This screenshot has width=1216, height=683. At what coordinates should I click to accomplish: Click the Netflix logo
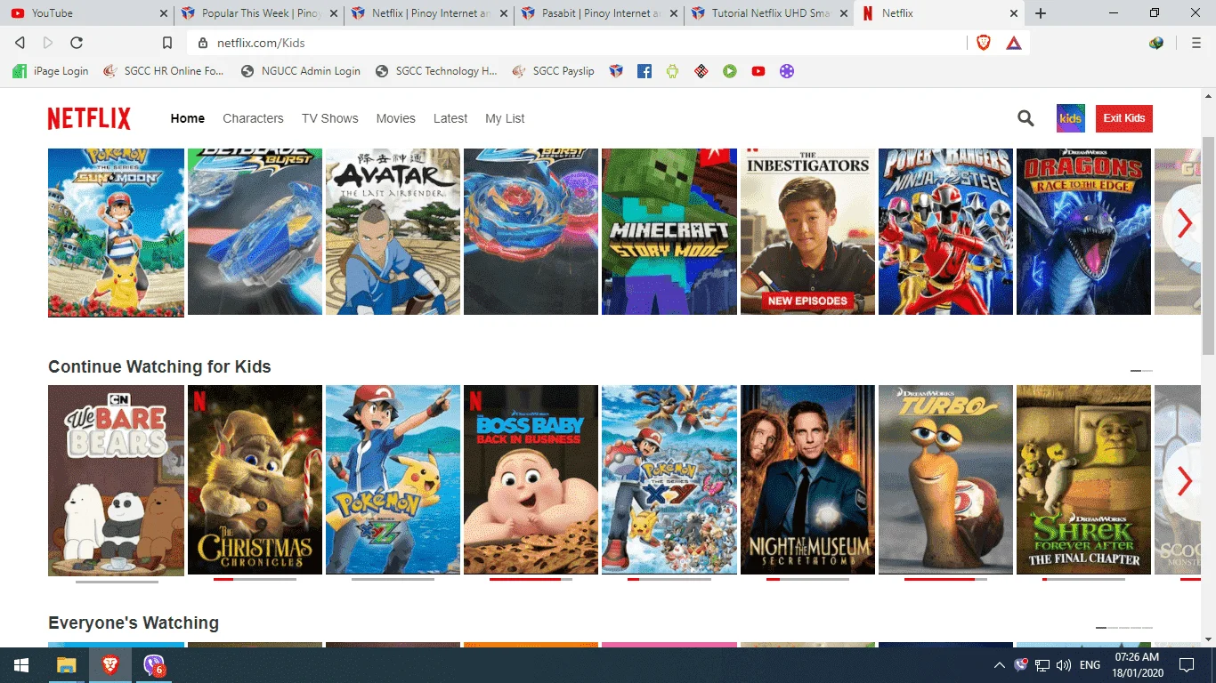[x=89, y=118]
